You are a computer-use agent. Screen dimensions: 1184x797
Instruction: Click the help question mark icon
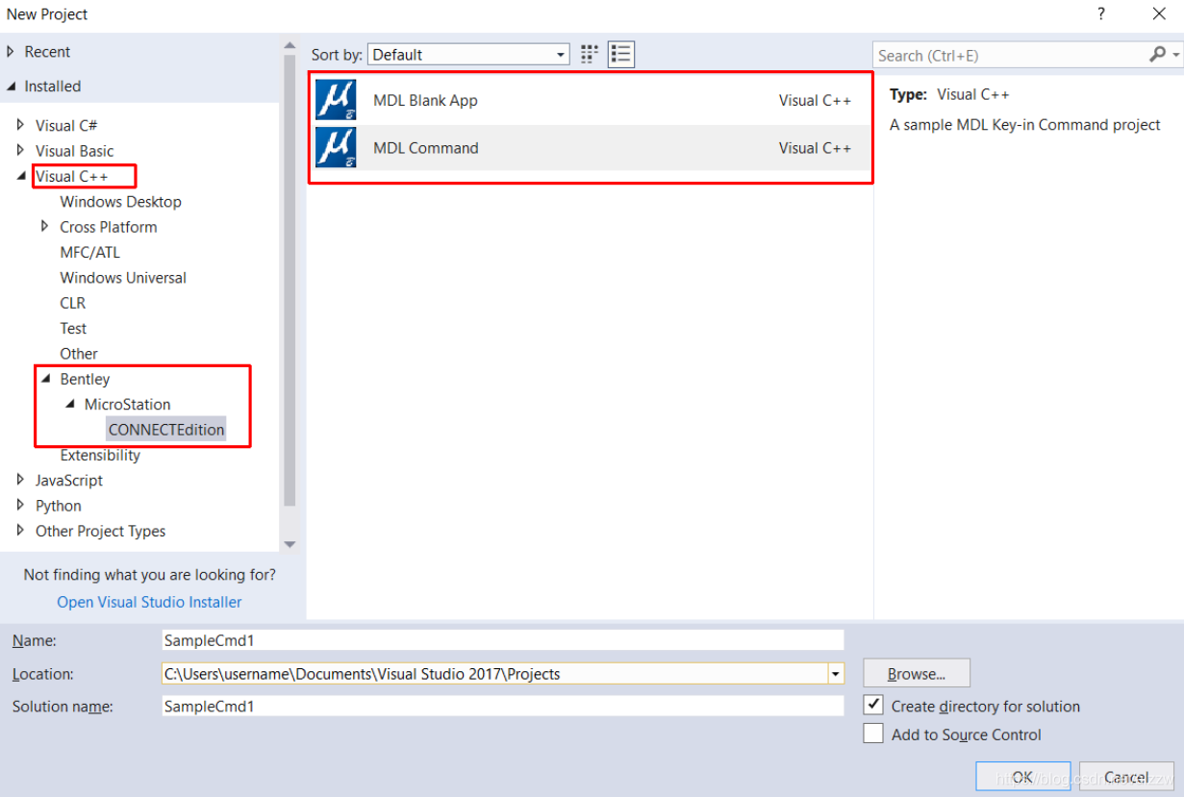coord(1101,14)
